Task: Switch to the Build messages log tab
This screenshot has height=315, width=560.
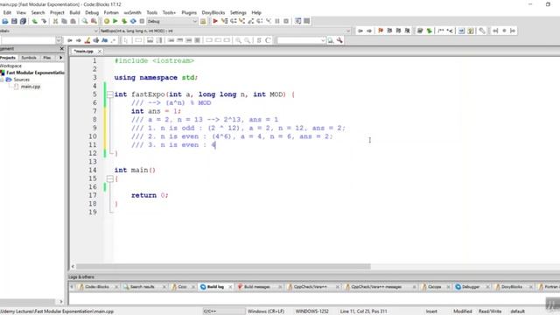Action: (x=256, y=287)
